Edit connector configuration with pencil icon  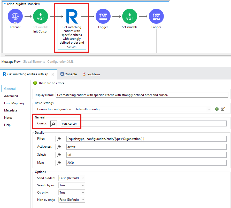[x=223, y=109]
